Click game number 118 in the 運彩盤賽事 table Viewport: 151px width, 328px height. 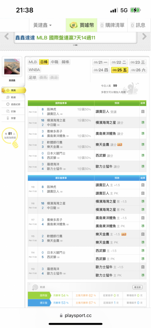[33, 187]
